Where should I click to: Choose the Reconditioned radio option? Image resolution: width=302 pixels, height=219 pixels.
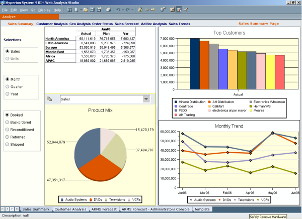(7, 130)
